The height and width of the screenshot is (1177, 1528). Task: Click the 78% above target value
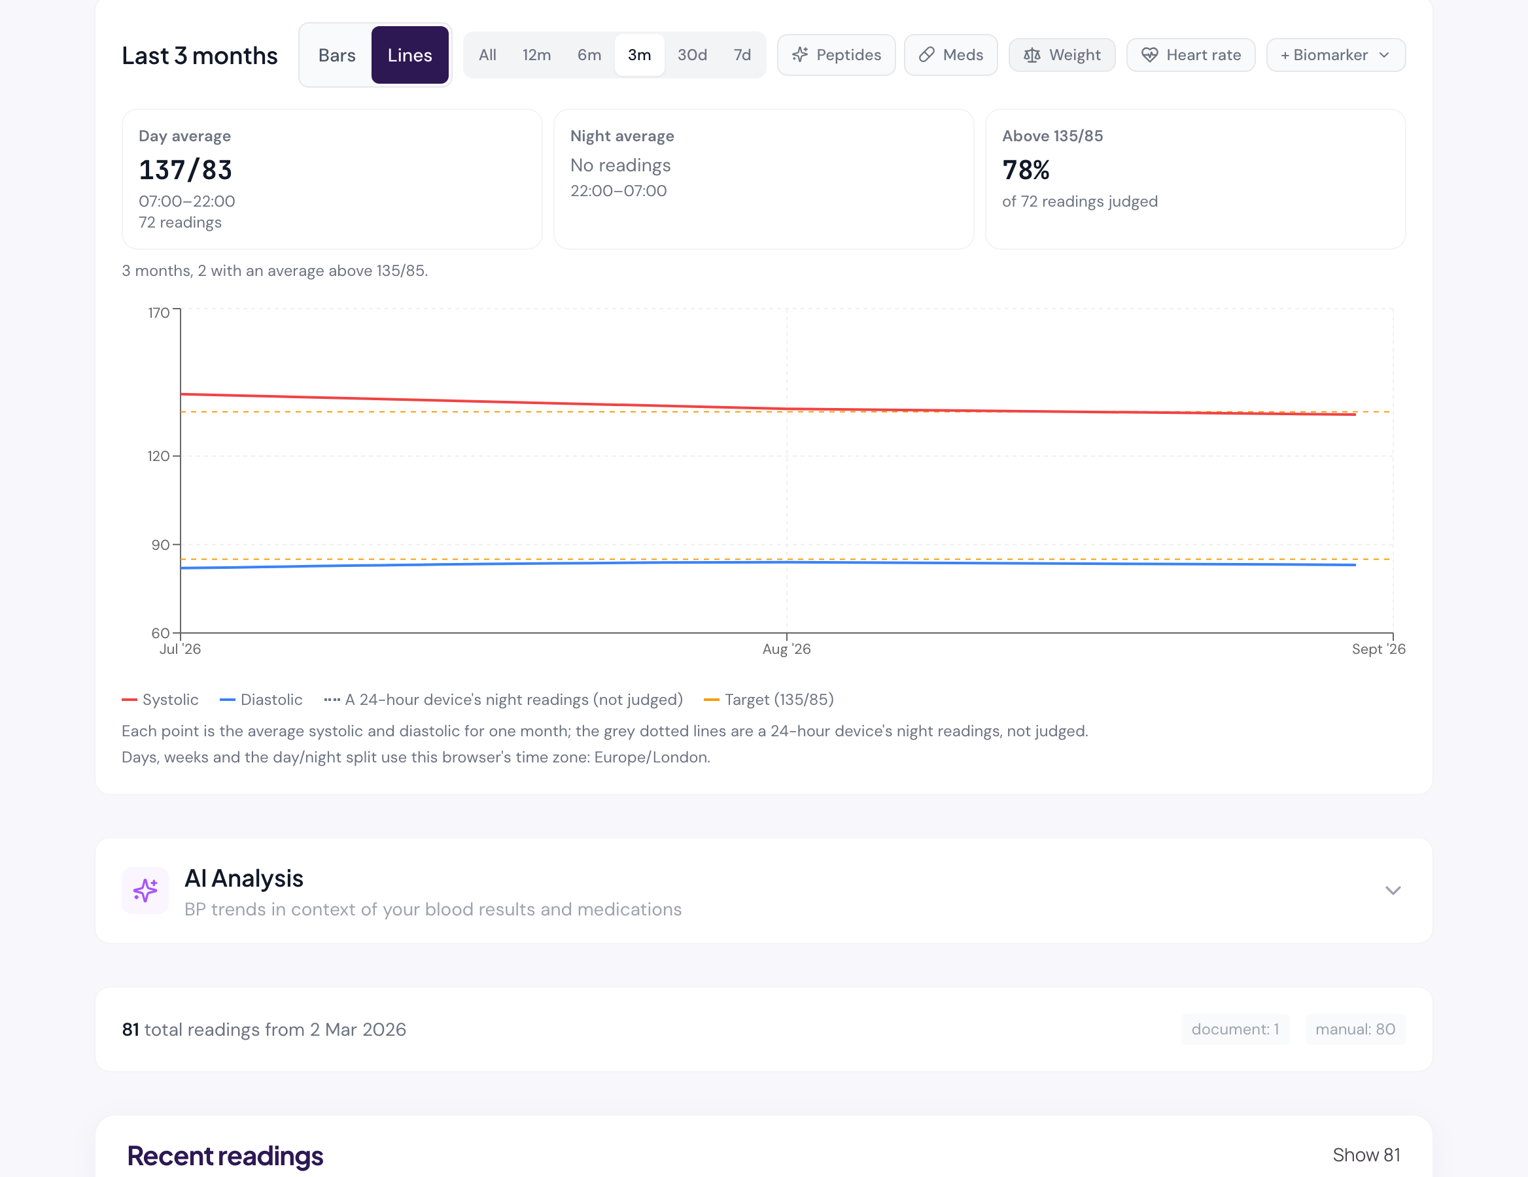coord(1026,170)
